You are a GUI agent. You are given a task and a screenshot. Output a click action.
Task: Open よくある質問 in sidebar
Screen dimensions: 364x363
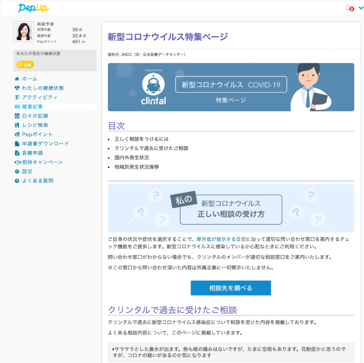[38, 181]
